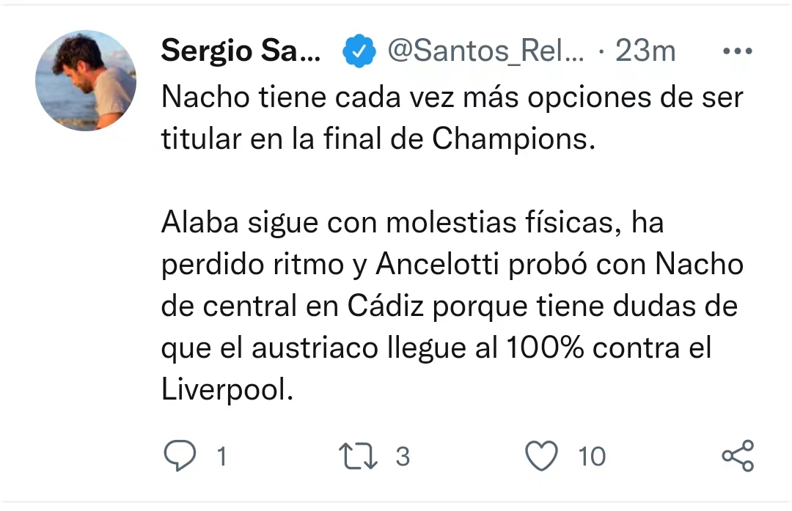Click the word "Liverpool." ending the tweet
792x511 pixels.
[x=227, y=390]
